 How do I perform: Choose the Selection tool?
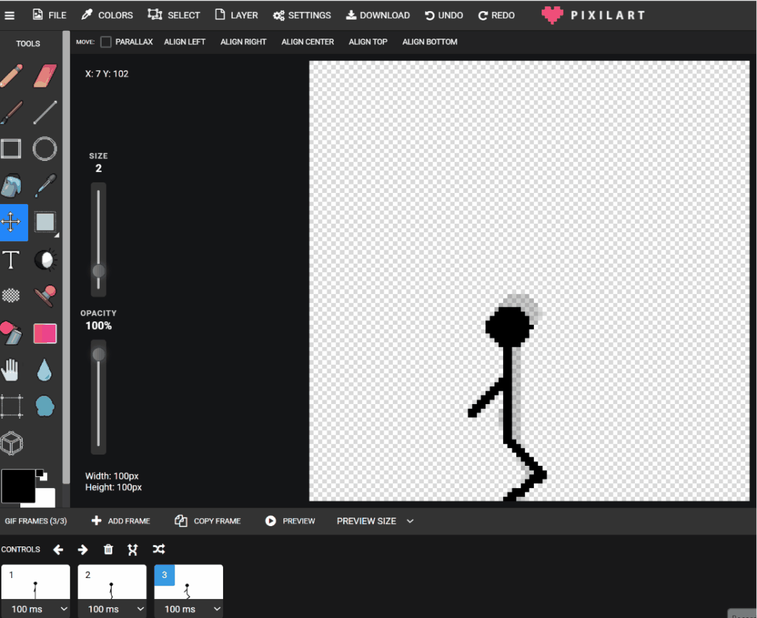46,222
